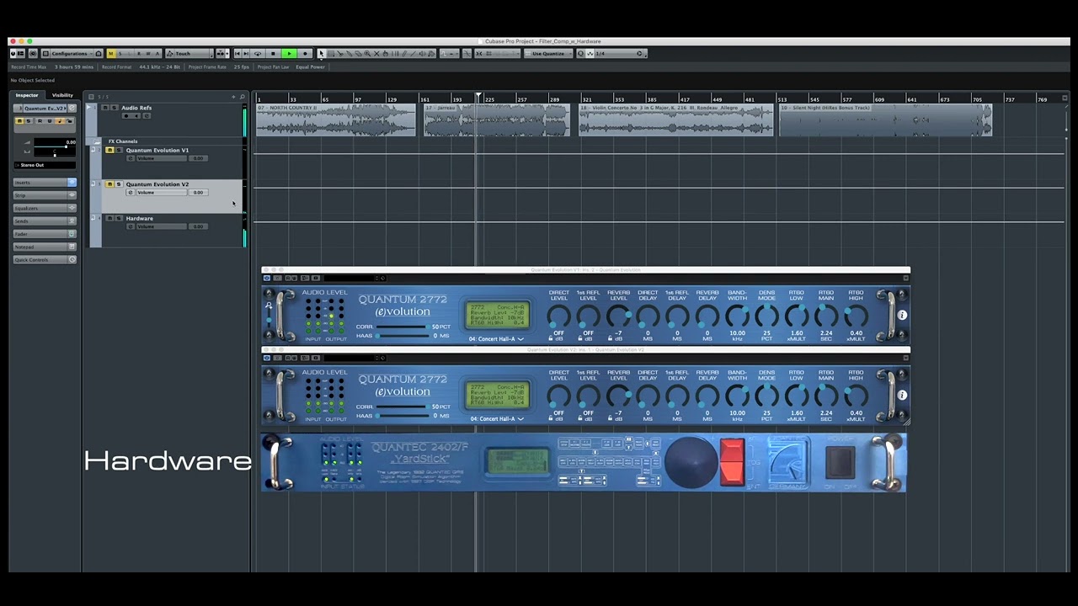
Task: Click the timeline ruler at bar 321
Action: (587, 99)
